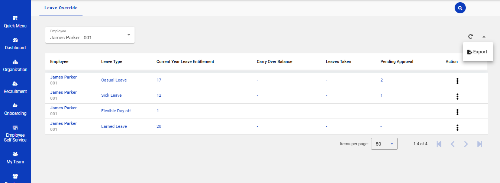Open My Team in the sidebar

(x=15, y=158)
